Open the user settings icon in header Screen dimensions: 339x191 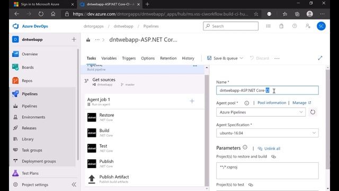[x=308, y=26]
